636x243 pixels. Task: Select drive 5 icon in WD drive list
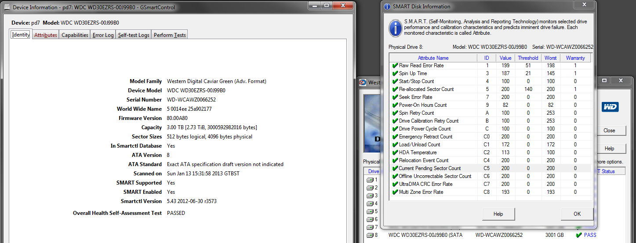pyautogui.click(x=370, y=211)
